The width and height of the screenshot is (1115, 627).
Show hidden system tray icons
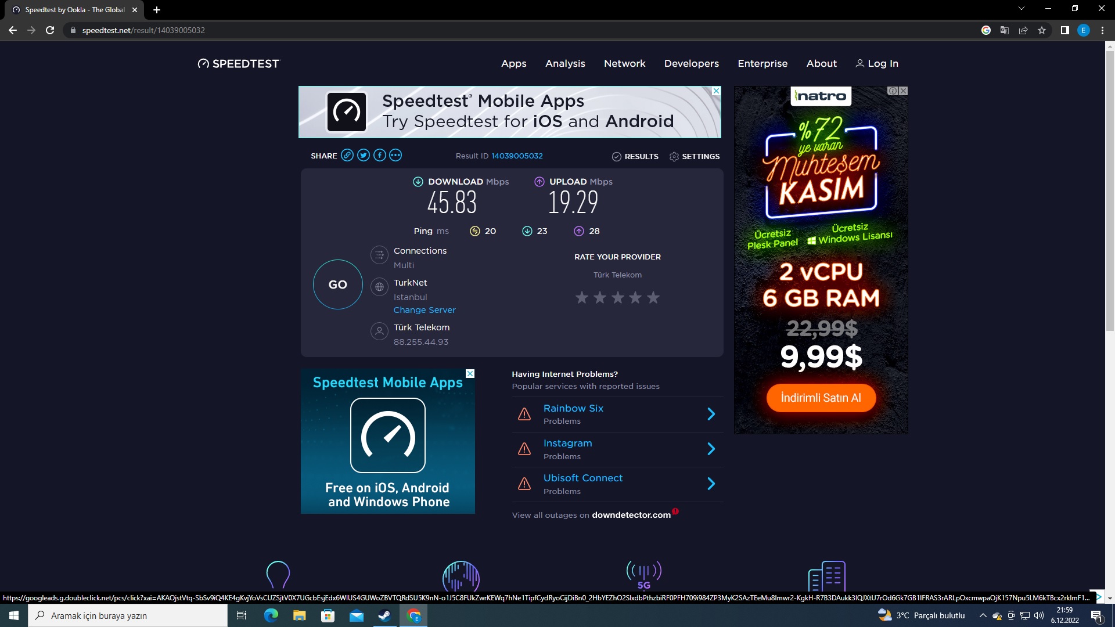983,615
